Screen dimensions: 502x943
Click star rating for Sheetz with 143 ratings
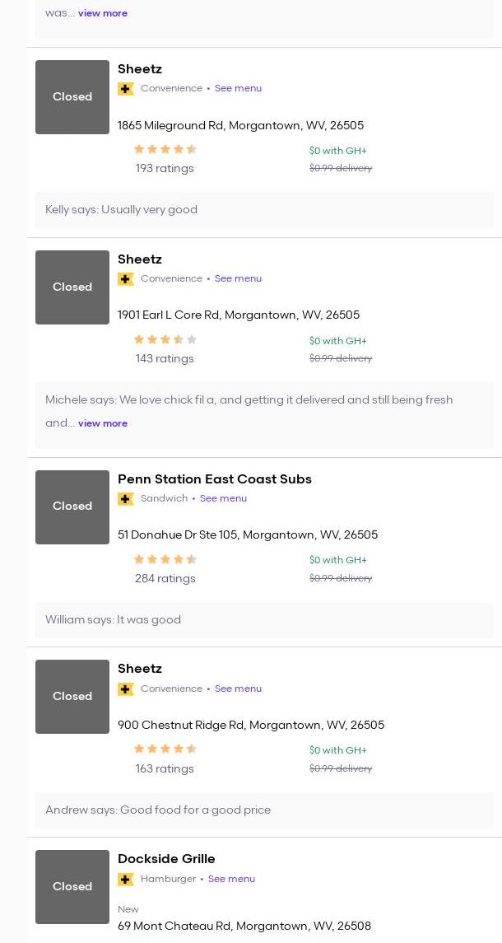click(165, 339)
